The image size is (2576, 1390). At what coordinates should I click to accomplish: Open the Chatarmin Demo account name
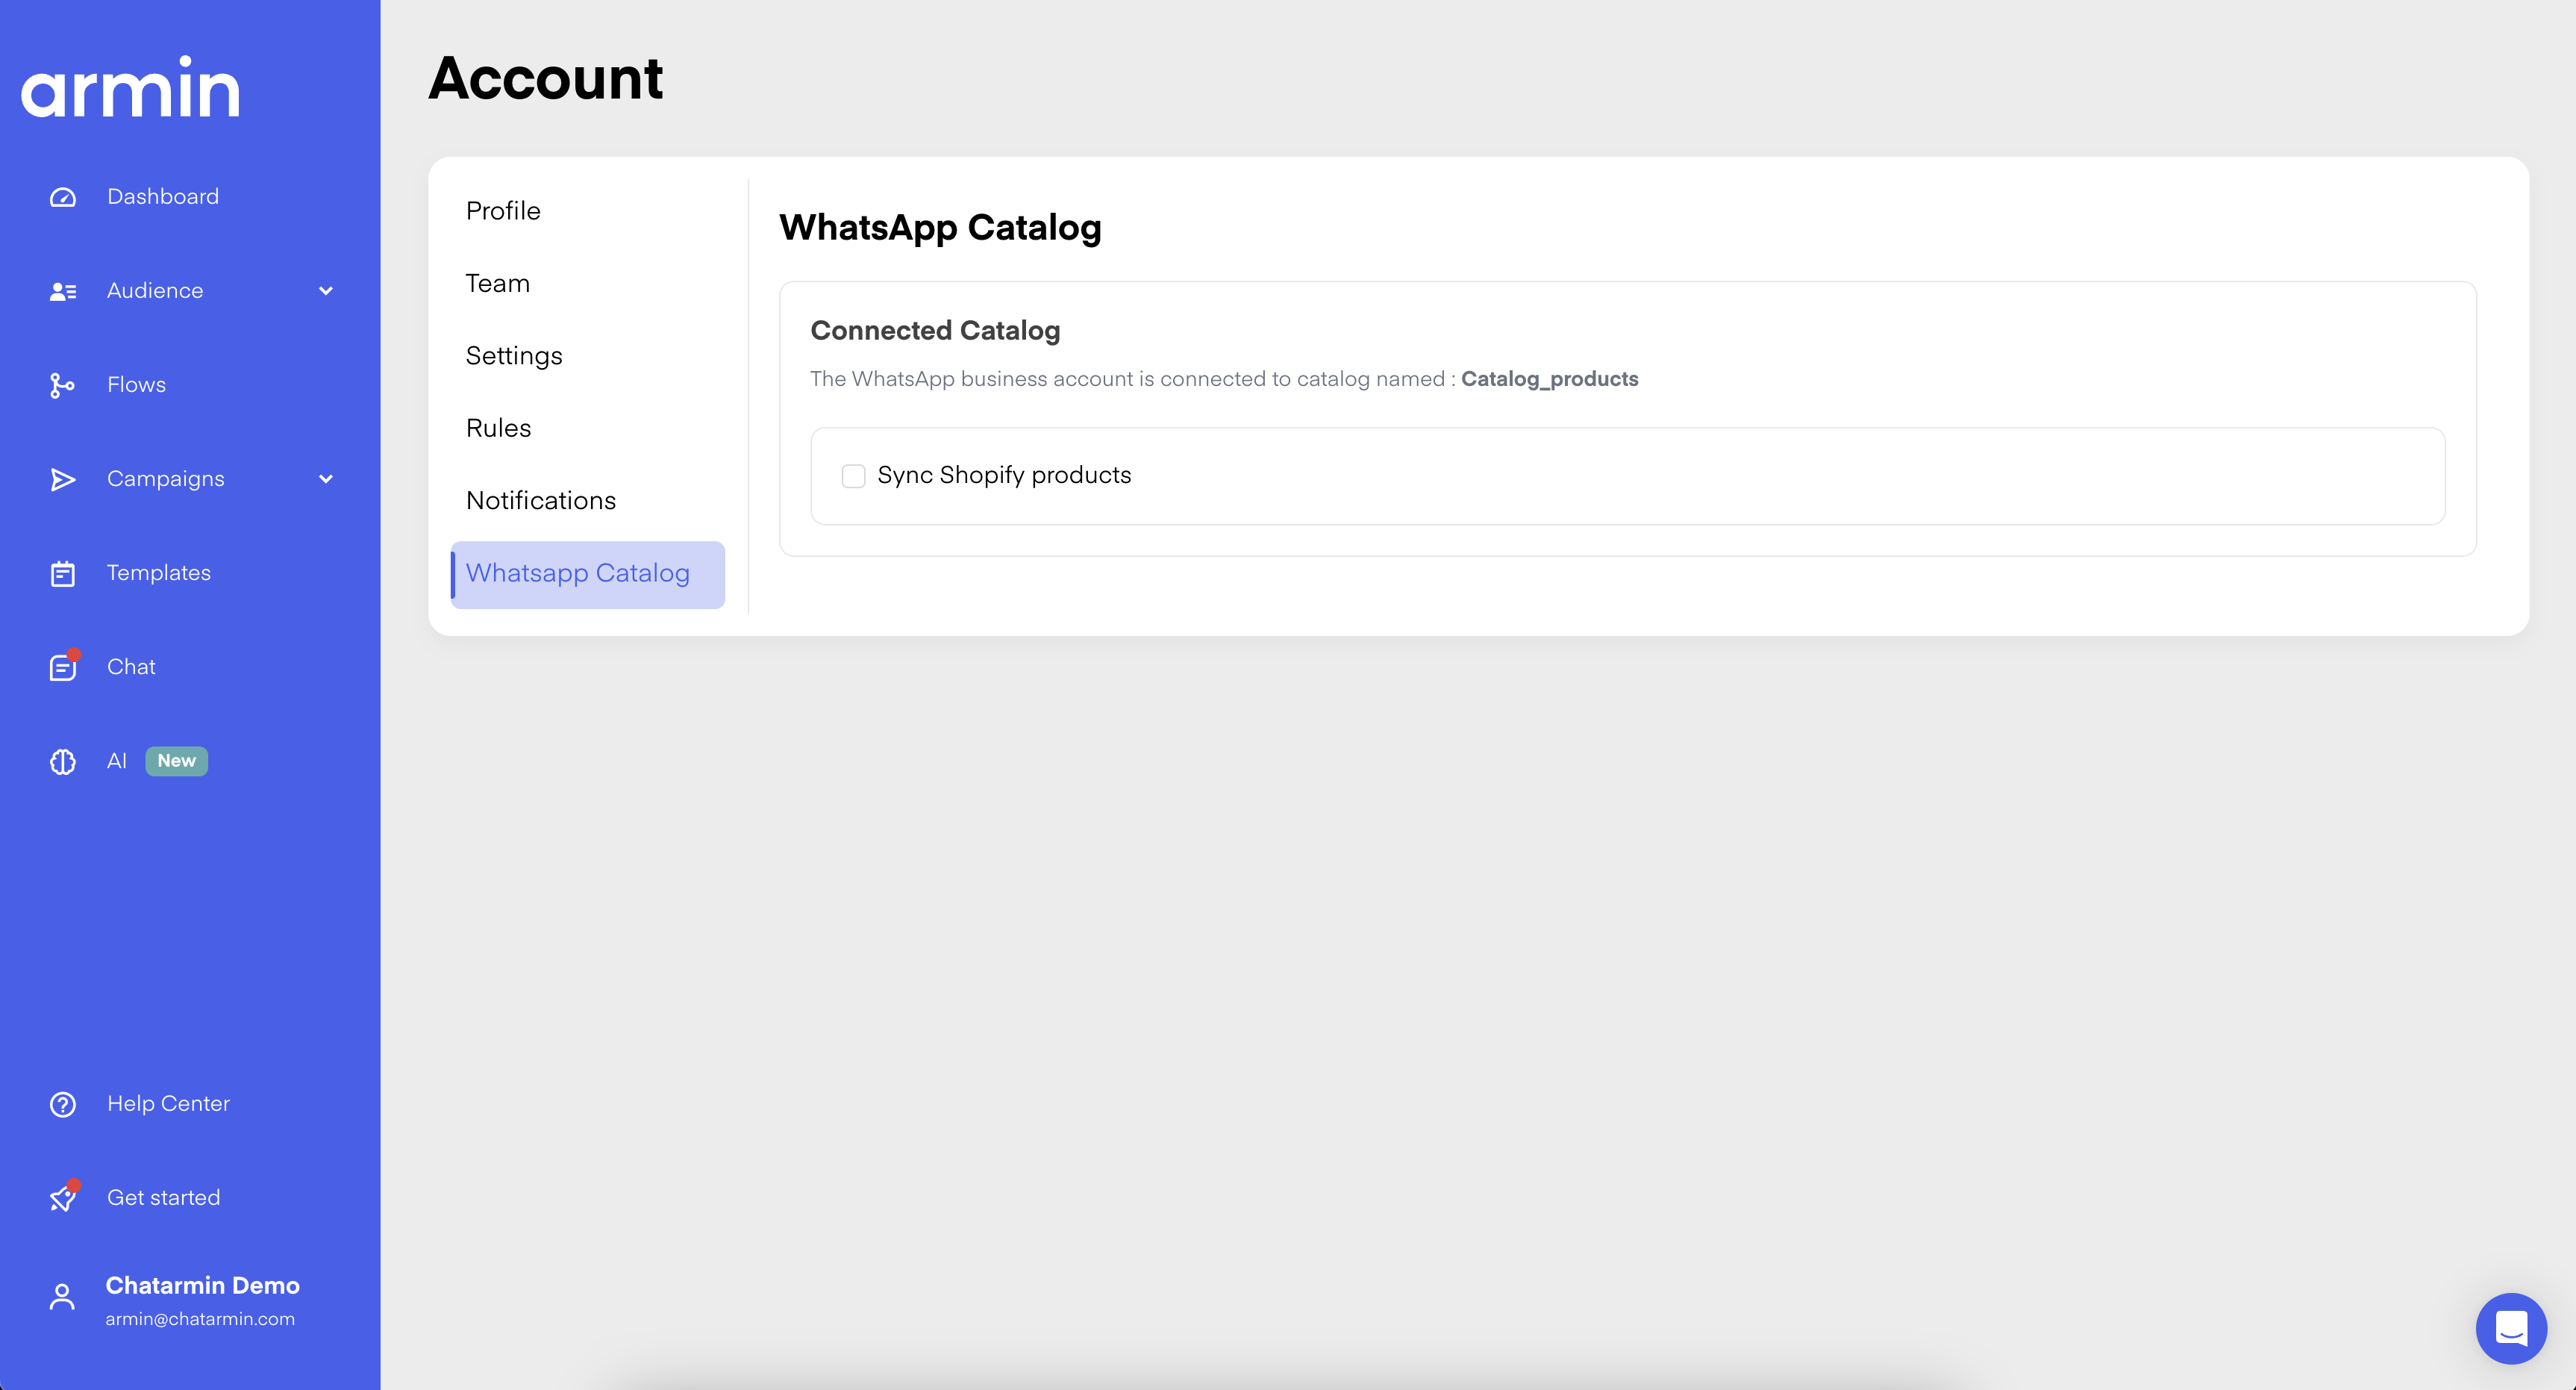[x=203, y=1285]
